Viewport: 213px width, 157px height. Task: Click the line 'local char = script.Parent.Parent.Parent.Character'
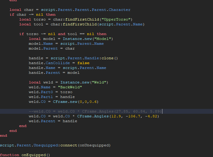(x=70, y=10)
